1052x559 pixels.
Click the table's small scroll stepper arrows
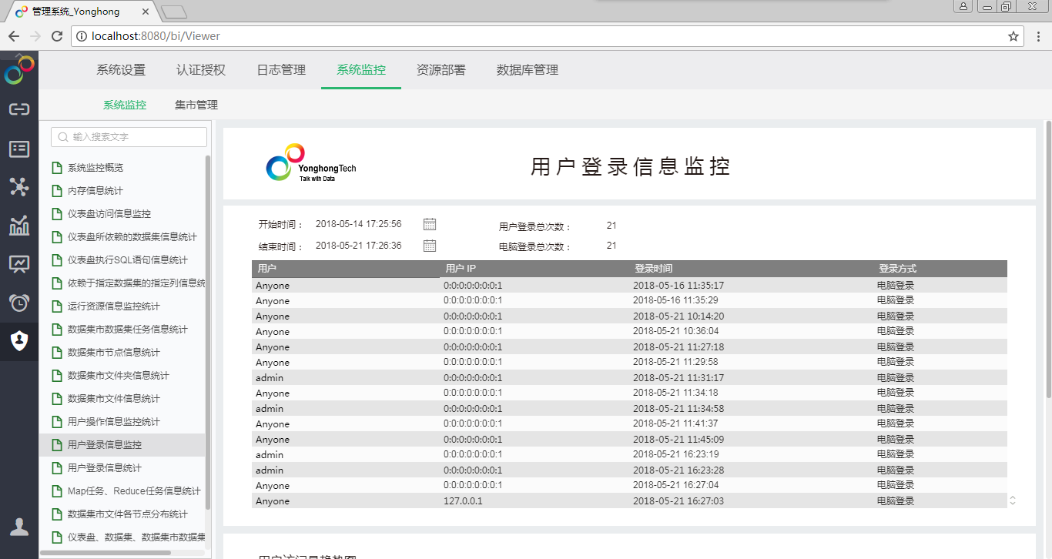coord(1013,500)
